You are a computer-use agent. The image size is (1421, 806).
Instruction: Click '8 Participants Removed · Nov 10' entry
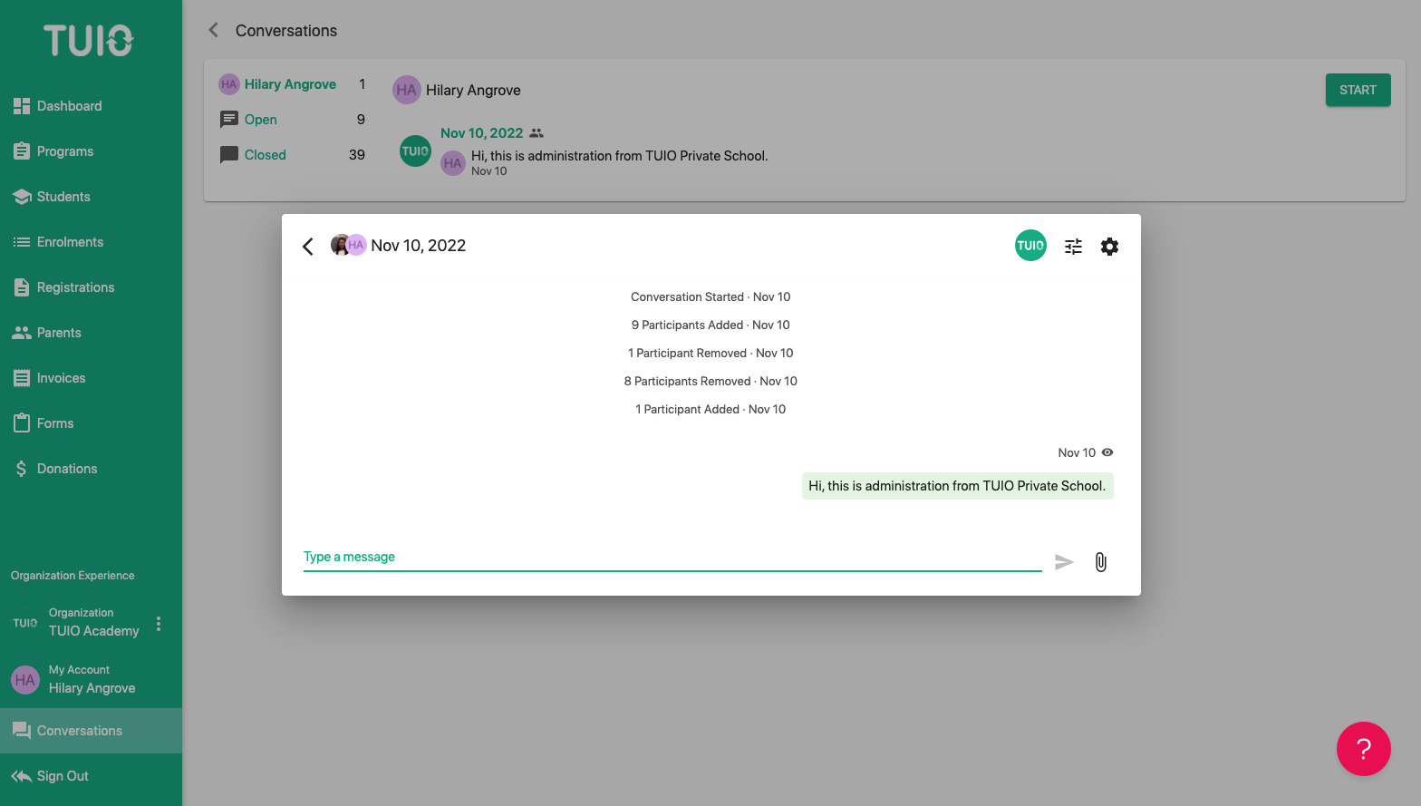[x=710, y=381]
